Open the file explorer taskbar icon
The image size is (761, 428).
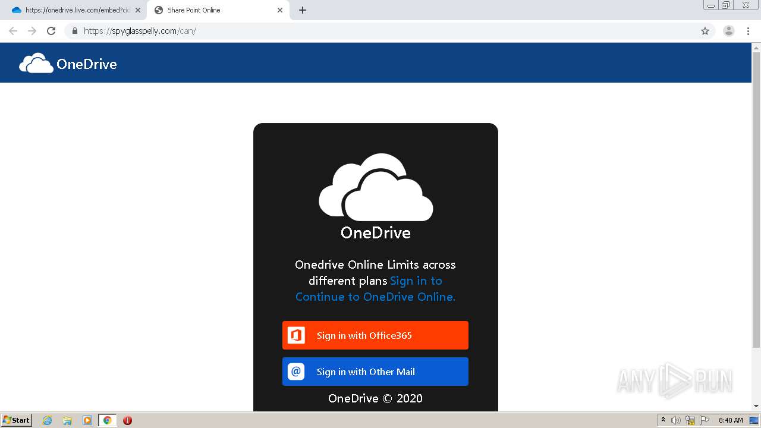67,420
